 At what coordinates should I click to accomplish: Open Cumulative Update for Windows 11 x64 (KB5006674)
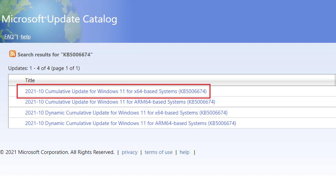[116, 91]
